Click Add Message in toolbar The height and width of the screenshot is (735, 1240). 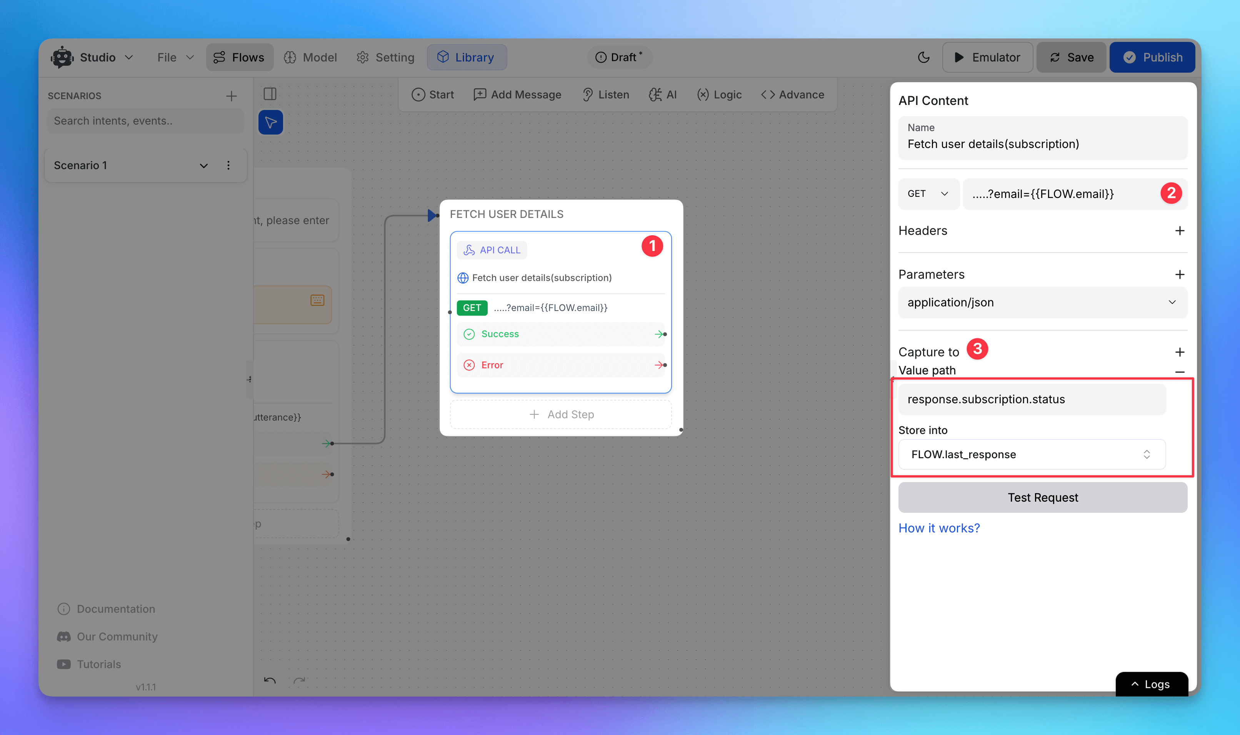pyautogui.click(x=517, y=95)
